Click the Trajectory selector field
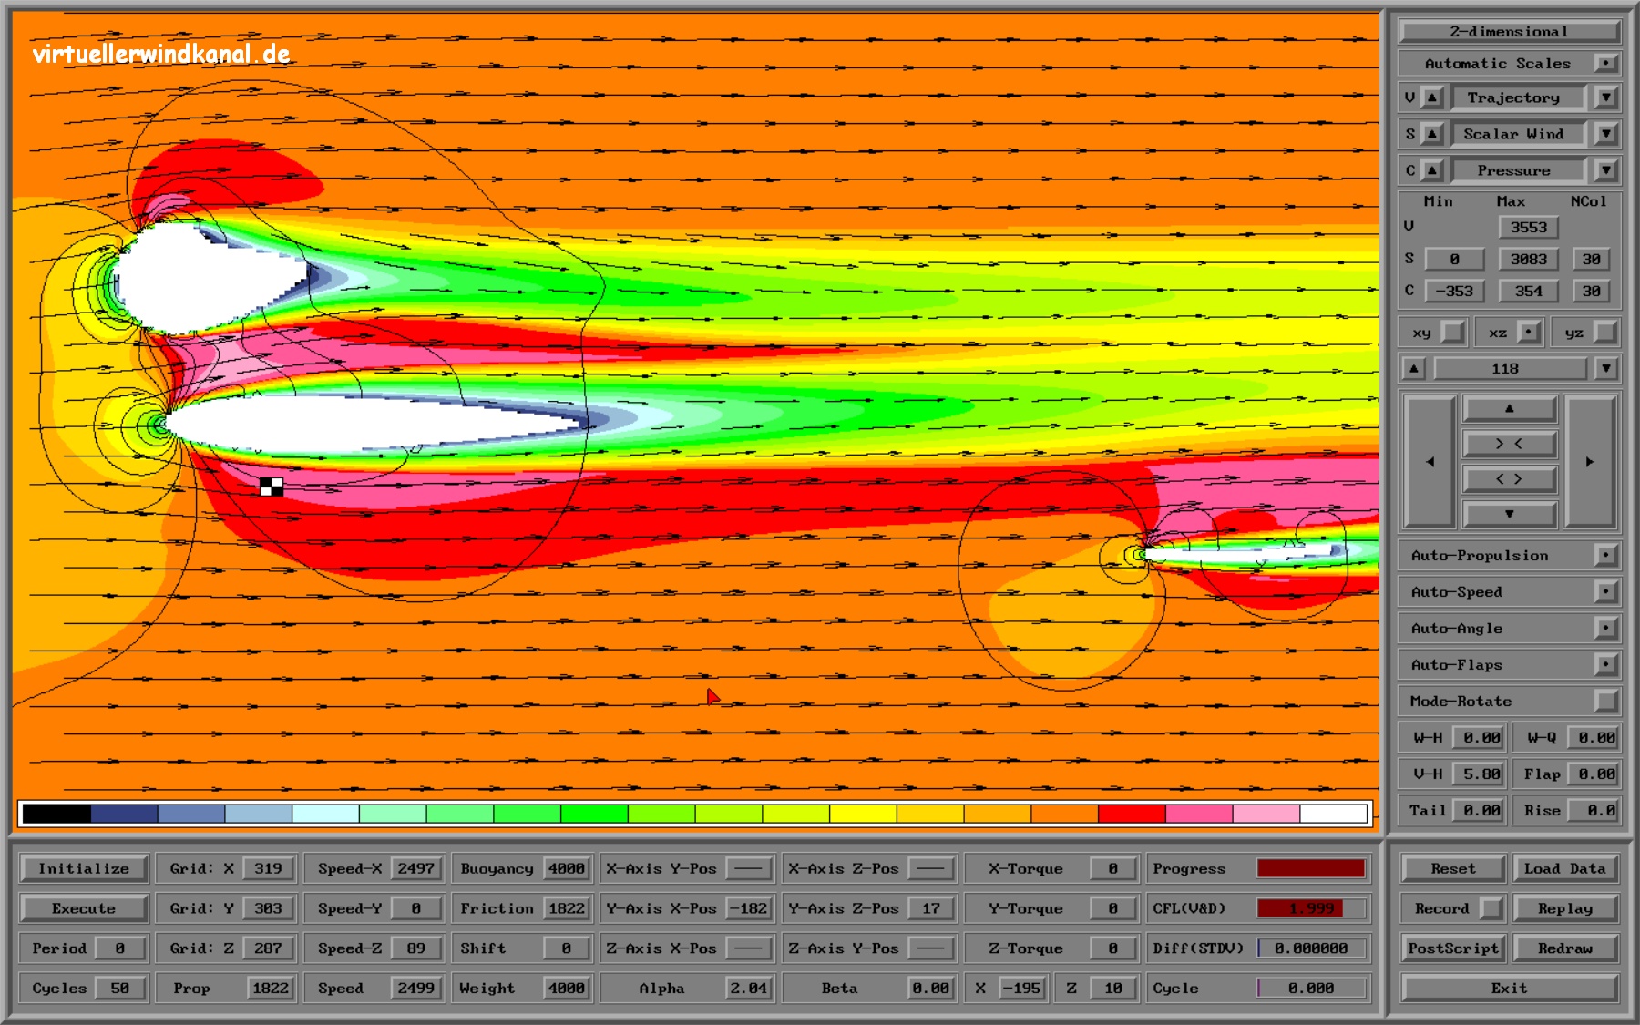Image resolution: width=1640 pixels, height=1025 pixels. [1518, 97]
